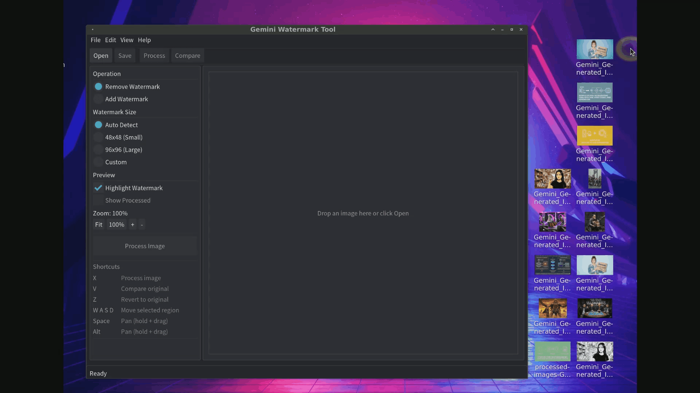Zoom out using the - control

141,225
